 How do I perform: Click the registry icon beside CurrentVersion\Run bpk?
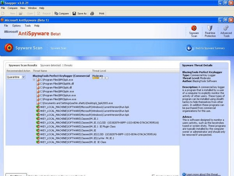(x=38, y=107)
